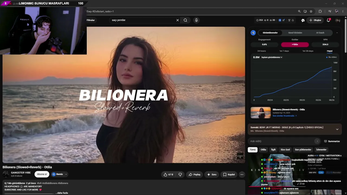Click the white star badge icon

pos(303,20)
